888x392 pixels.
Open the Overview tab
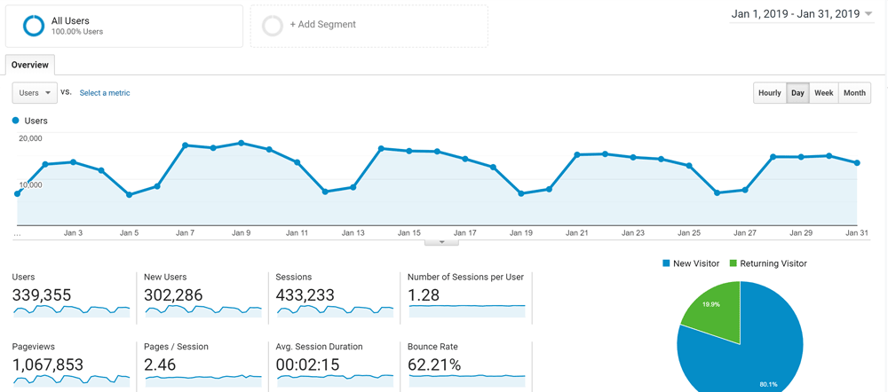[x=30, y=66]
